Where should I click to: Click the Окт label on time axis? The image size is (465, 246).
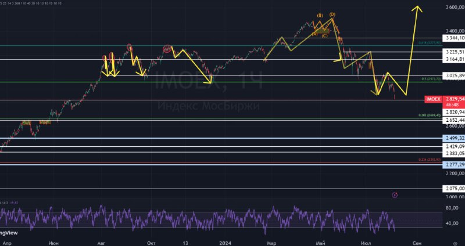(x=151, y=243)
